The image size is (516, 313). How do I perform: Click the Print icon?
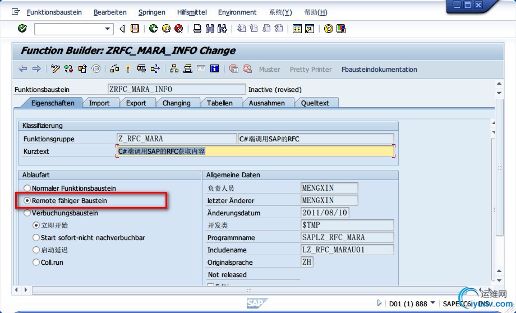[197, 29]
